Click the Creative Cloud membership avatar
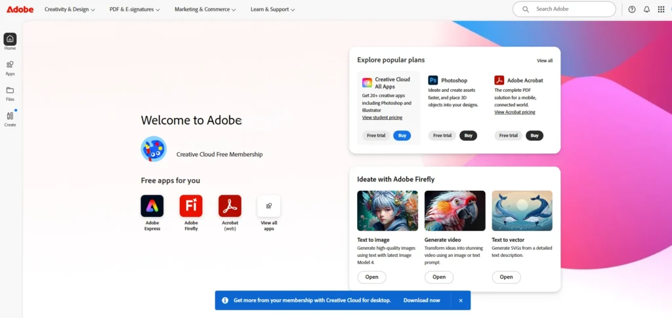672x318 pixels. pos(154,149)
